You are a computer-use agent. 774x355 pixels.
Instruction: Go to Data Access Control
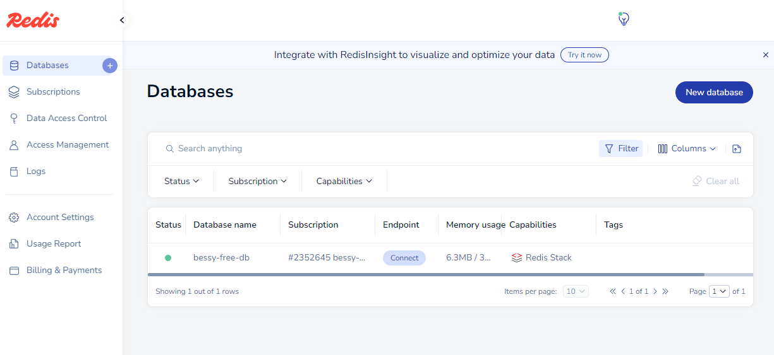(67, 118)
